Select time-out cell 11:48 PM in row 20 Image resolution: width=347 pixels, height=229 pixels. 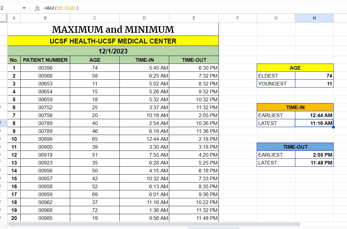194,218
